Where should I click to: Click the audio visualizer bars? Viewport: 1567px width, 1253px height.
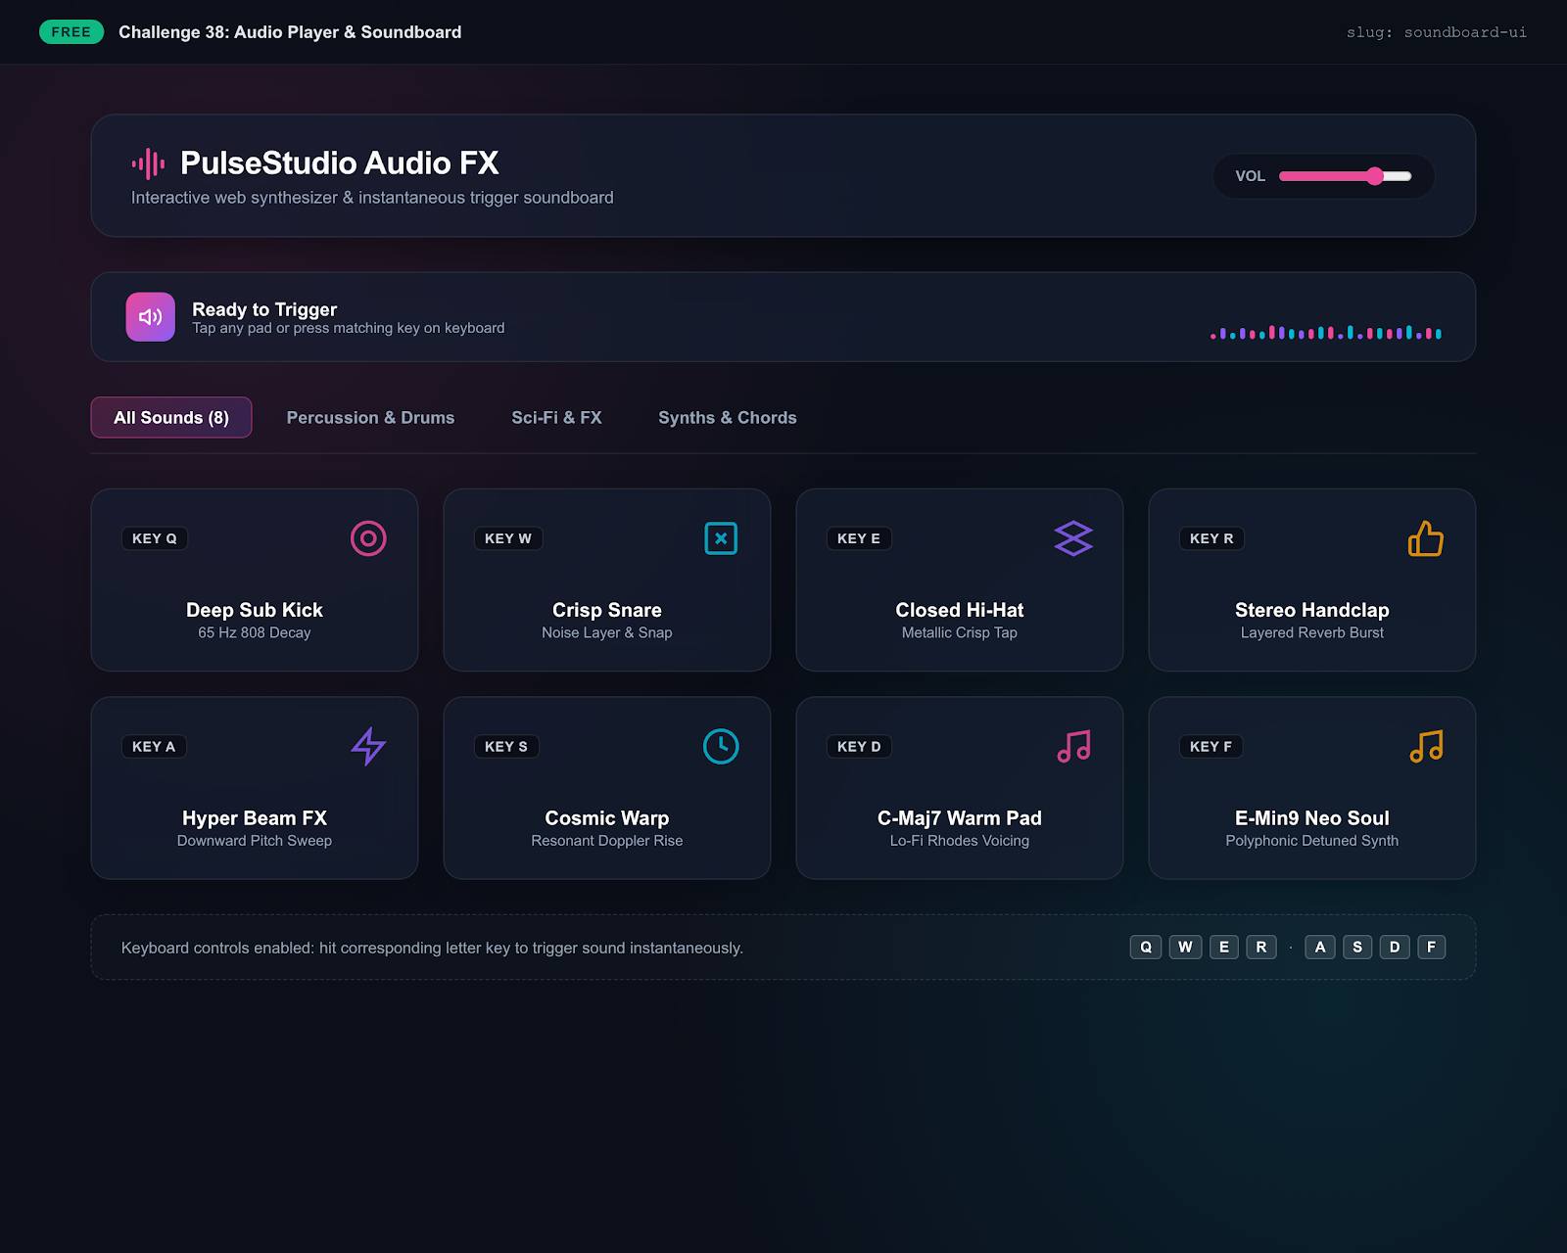pyautogui.click(x=1326, y=333)
